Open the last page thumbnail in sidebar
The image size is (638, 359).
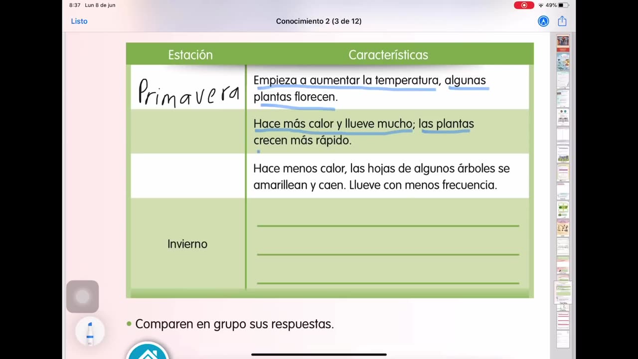pos(563,339)
